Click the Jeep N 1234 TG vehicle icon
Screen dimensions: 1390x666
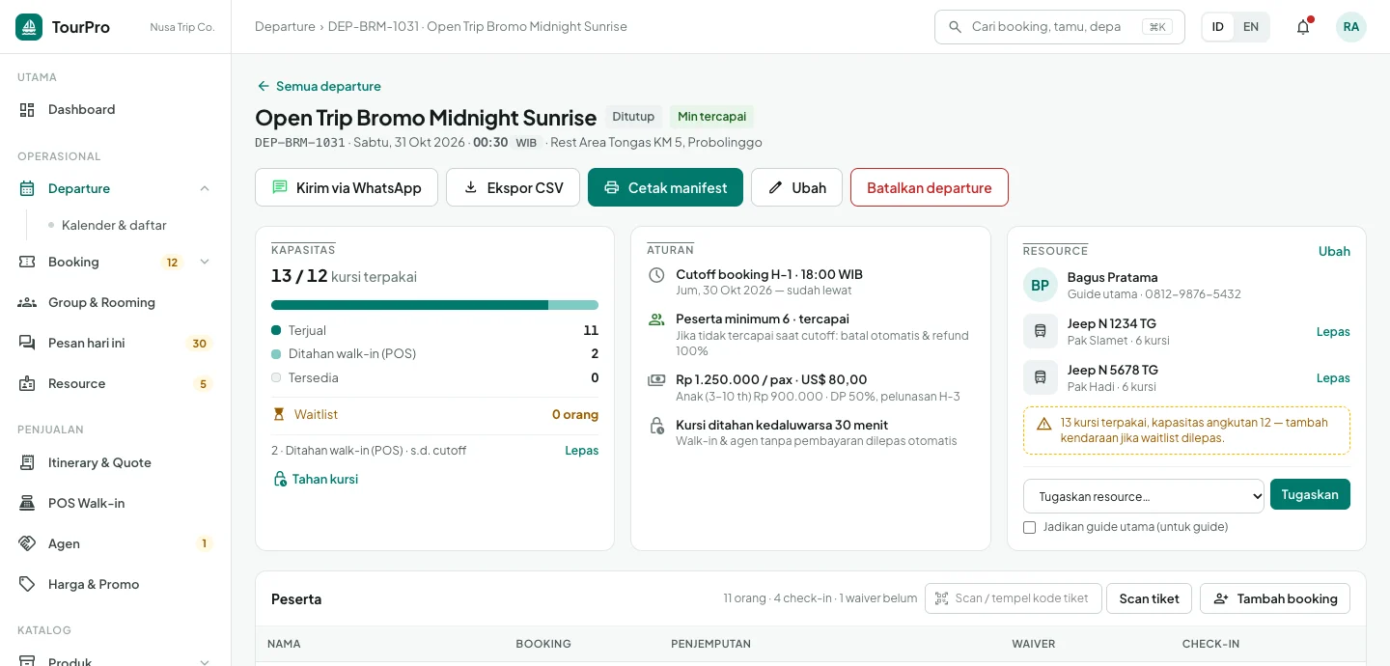pos(1041,331)
